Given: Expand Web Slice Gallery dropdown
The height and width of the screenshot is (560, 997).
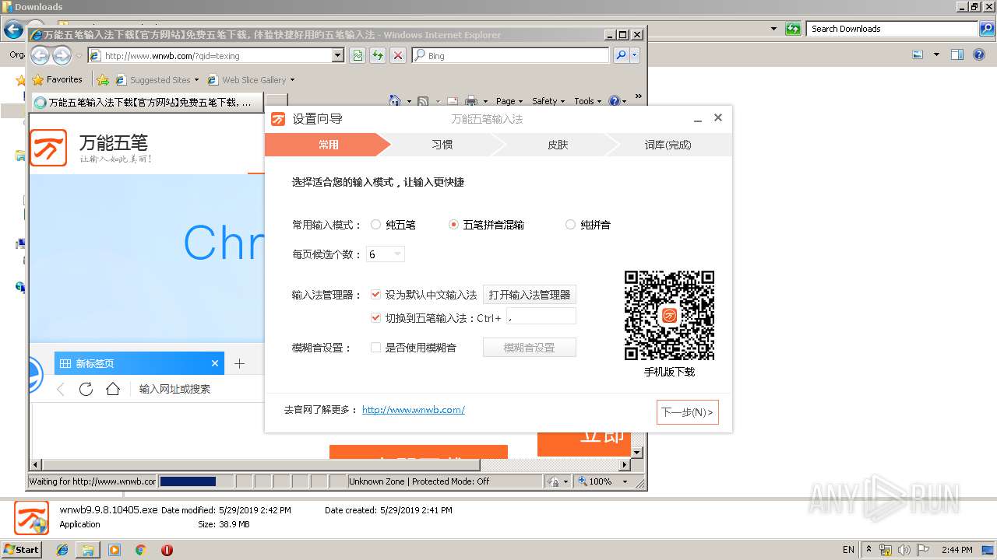Looking at the screenshot, I should point(292,80).
